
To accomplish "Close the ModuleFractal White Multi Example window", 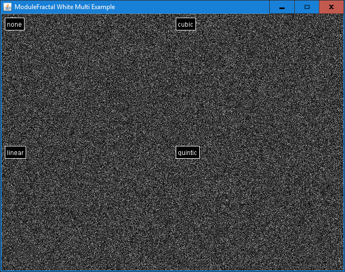I will point(331,7).
